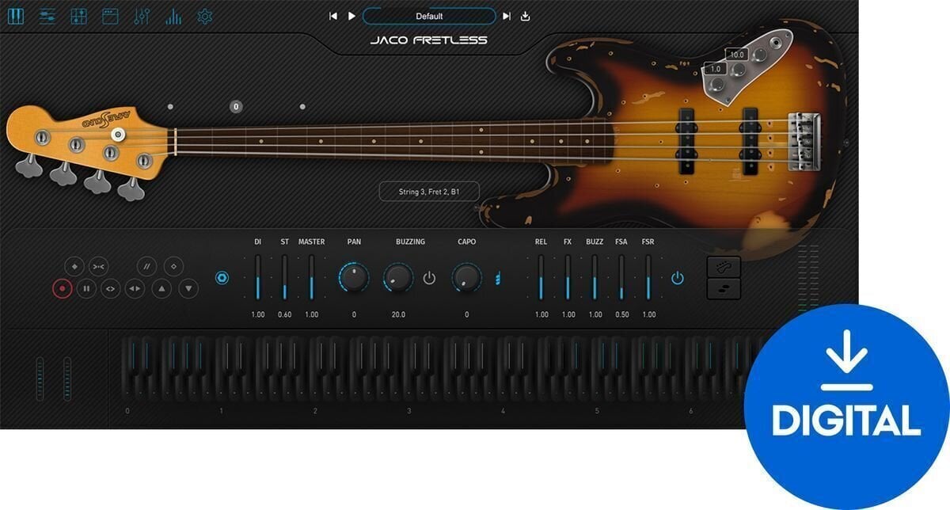Open the Riffer grid panel
This screenshot has width=950, height=510.
click(78, 14)
